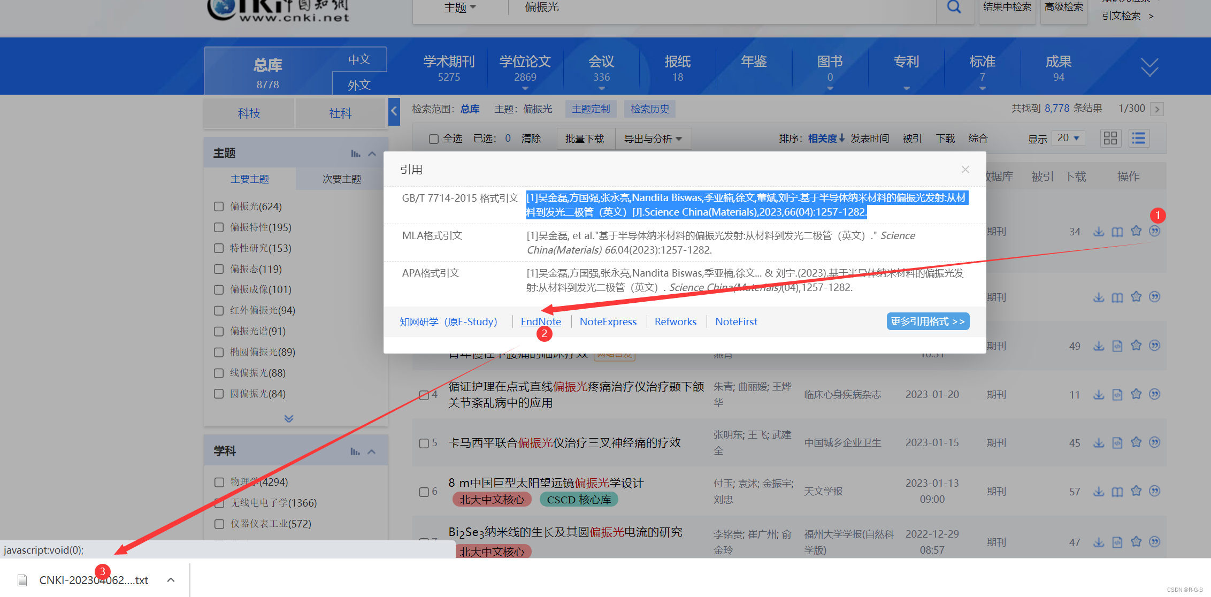Collapse the 学科 filter panel
The width and height of the screenshot is (1211, 597).
click(x=372, y=451)
